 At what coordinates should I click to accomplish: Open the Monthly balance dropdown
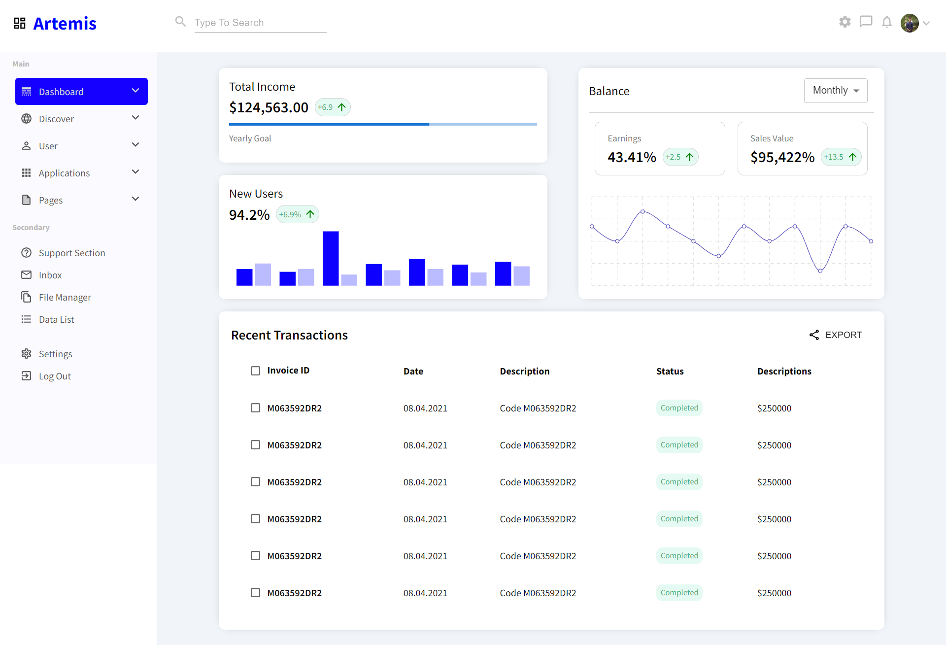[836, 91]
